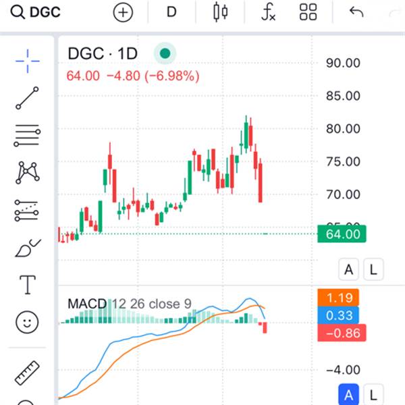Open the layout grid templates icon
Viewport: 405px width, 405px height.
coord(308,12)
